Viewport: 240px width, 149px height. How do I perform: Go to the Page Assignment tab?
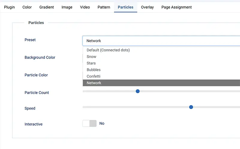176,7
